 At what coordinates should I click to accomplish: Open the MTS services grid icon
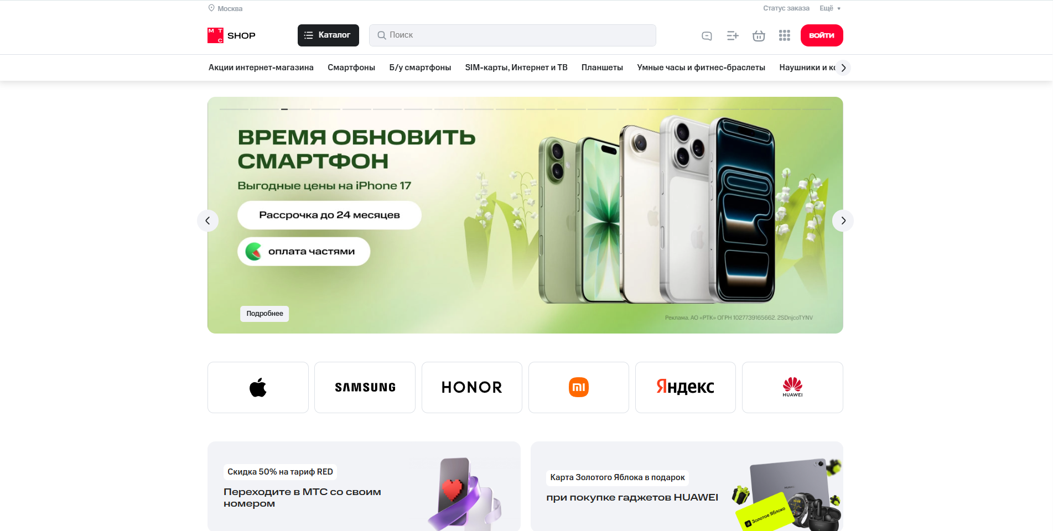click(x=785, y=36)
